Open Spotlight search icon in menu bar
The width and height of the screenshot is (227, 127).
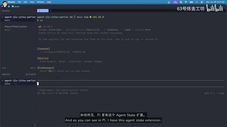tap(196, 2)
